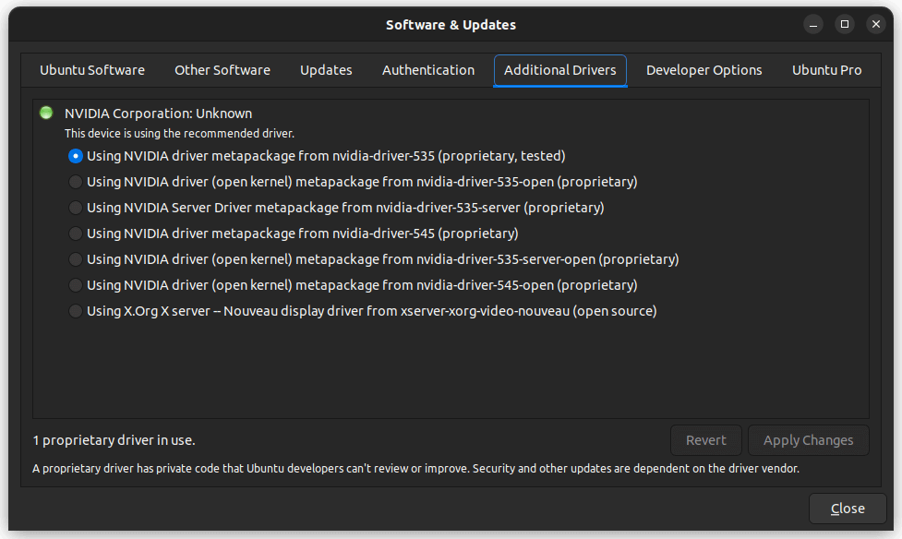The image size is (902, 539).
Task: Click the Close button at bottom
Action: (848, 509)
